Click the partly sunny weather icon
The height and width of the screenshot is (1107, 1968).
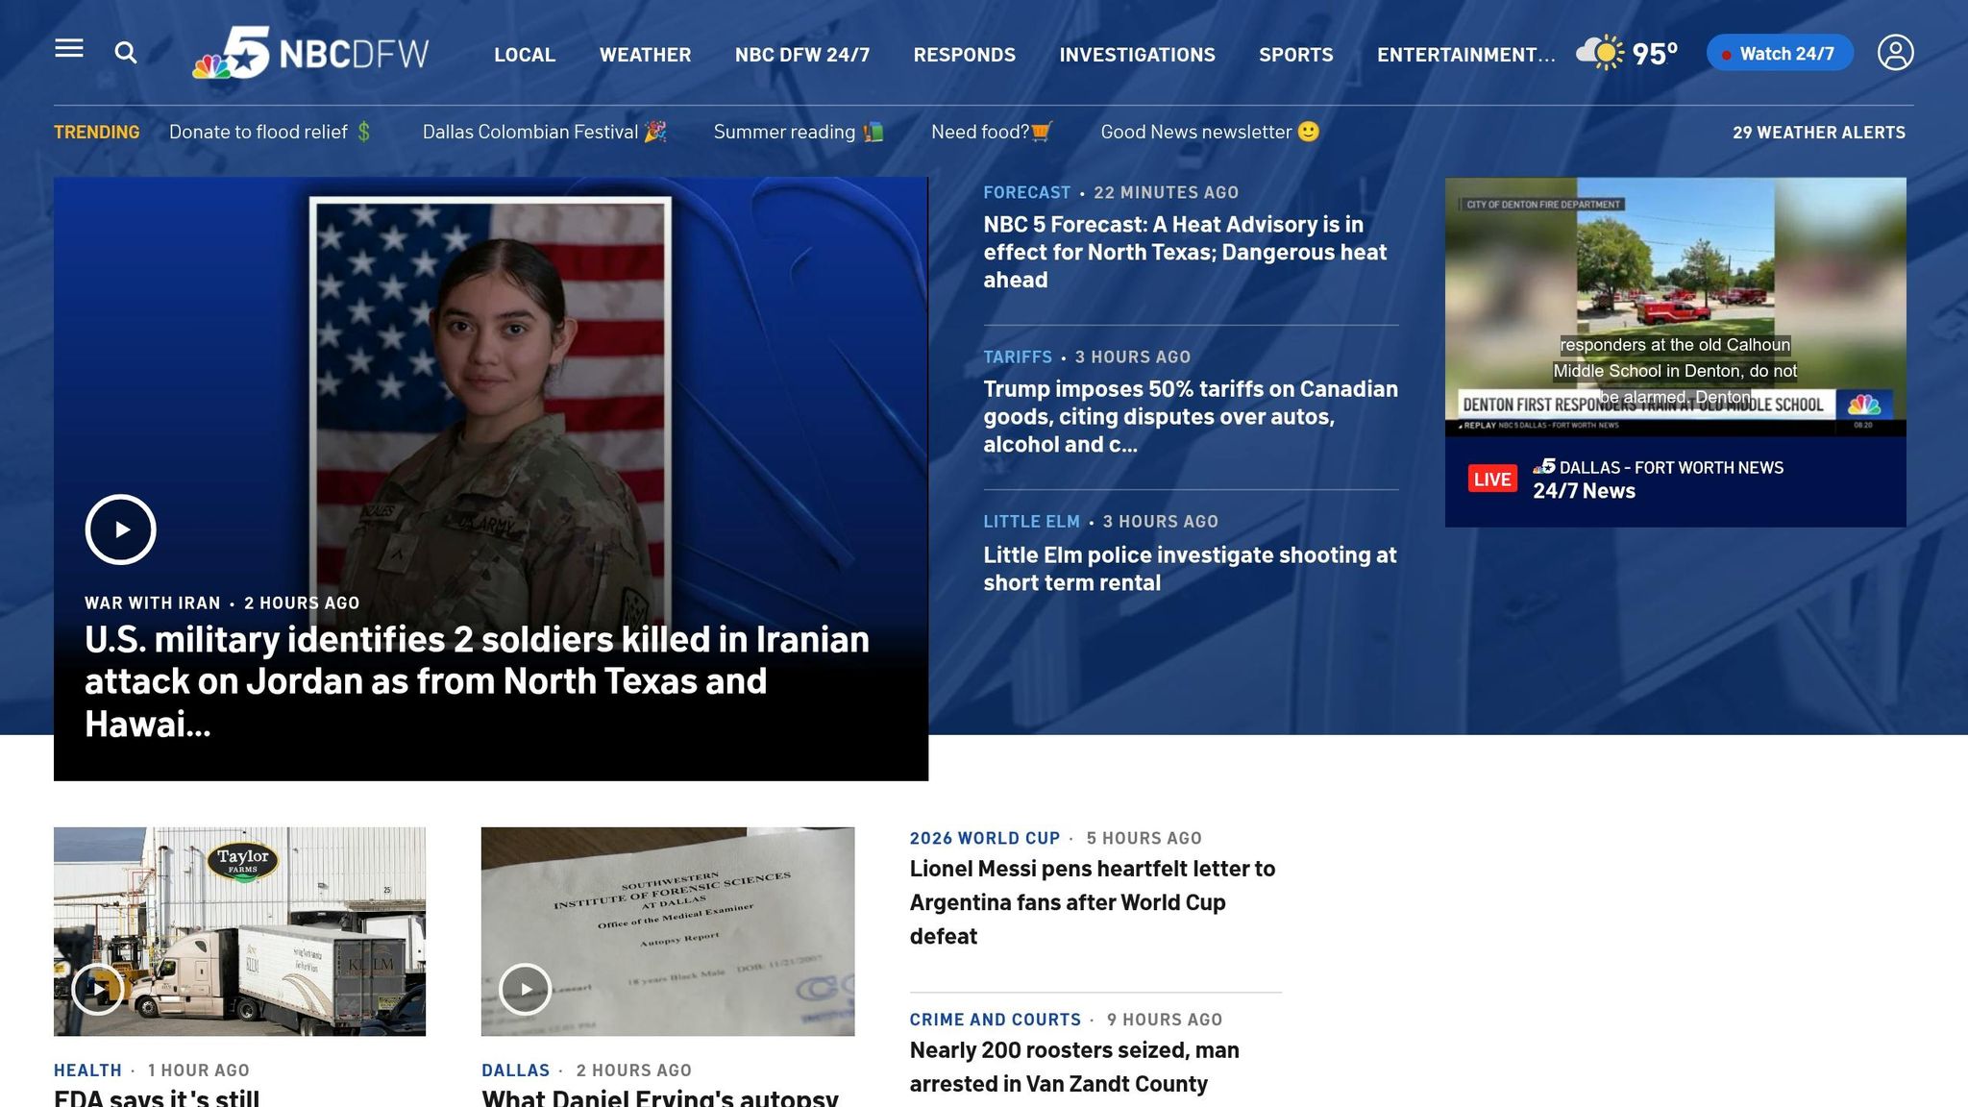pyautogui.click(x=1600, y=53)
